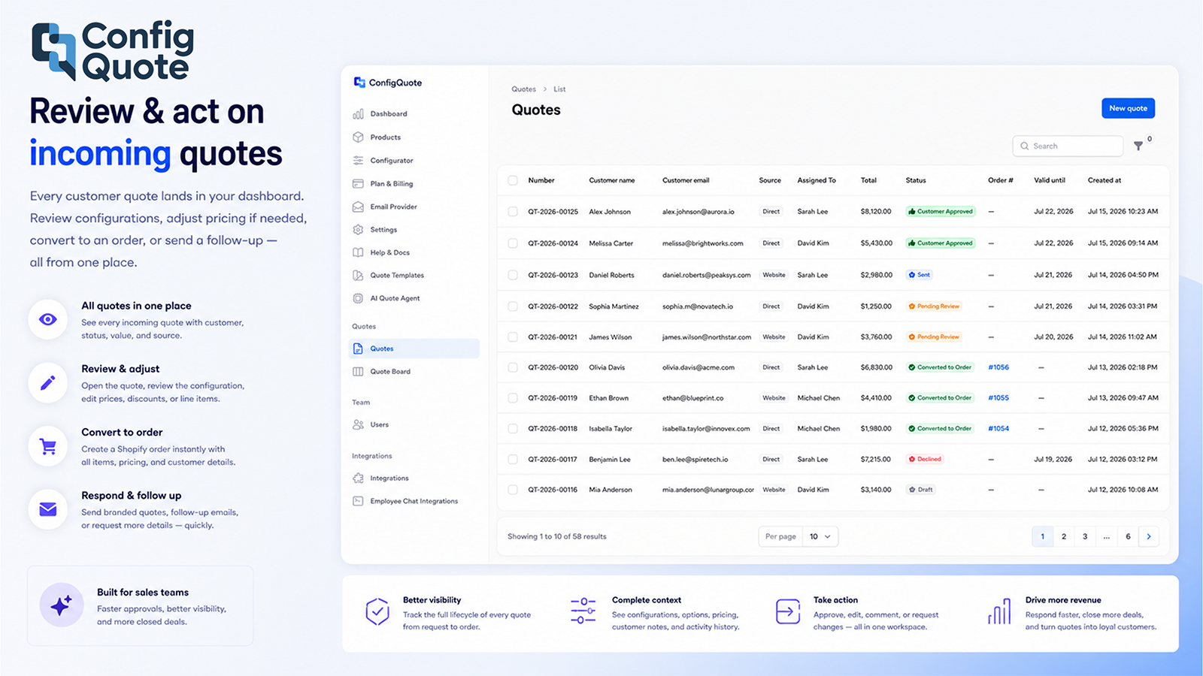Click the cart icon for Convert to order
Screen dimensions: 1203x676
point(48,446)
